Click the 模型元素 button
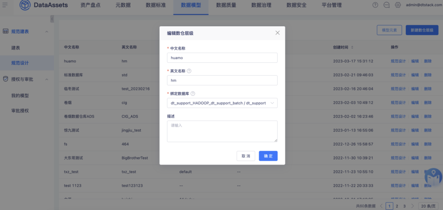The image size is (443, 210). [x=389, y=30]
